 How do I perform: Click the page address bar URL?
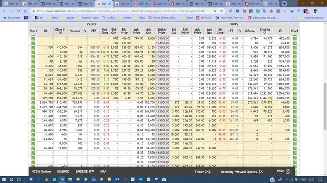(123, 11)
